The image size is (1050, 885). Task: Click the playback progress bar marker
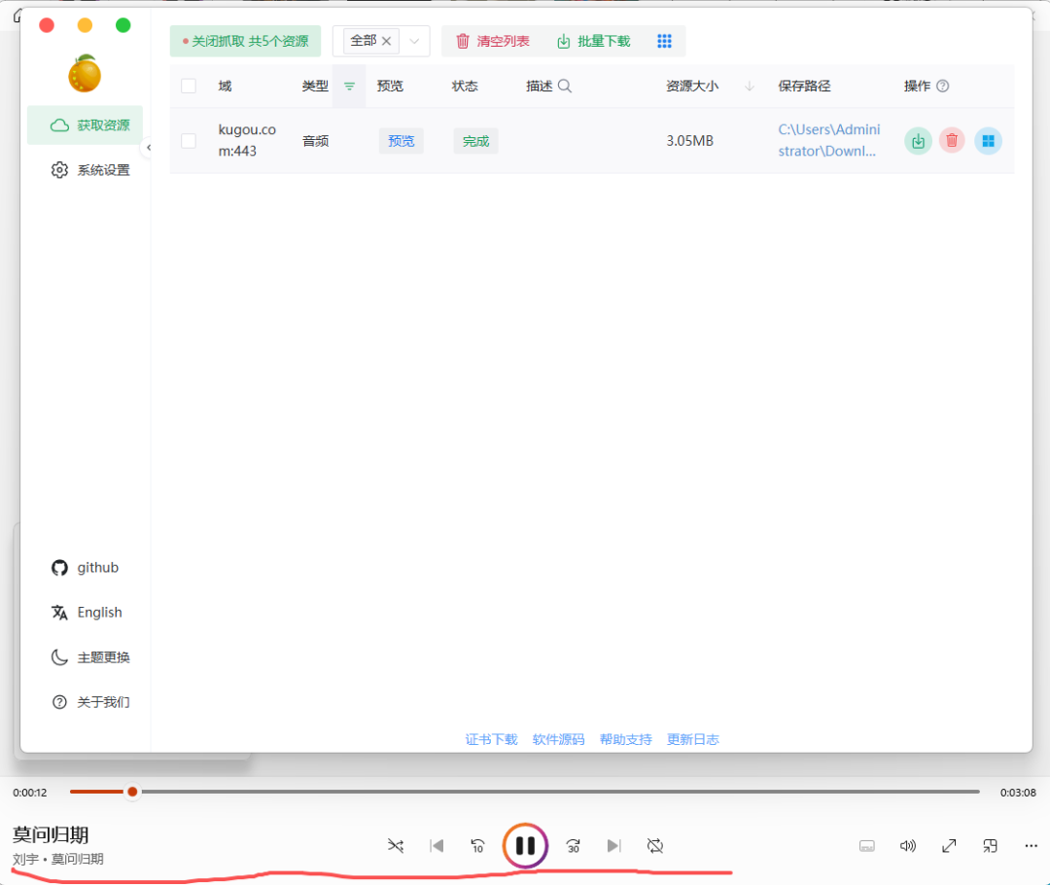tap(132, 793)
